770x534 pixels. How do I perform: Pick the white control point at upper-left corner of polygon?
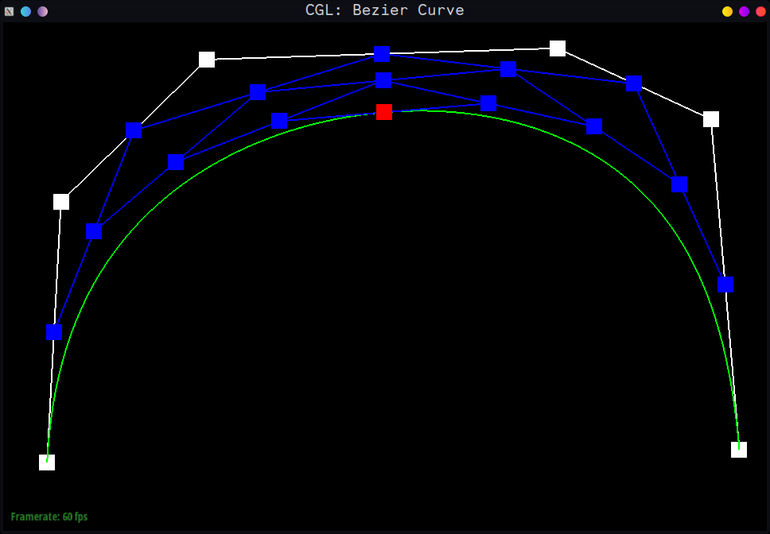tap(207, 60)
